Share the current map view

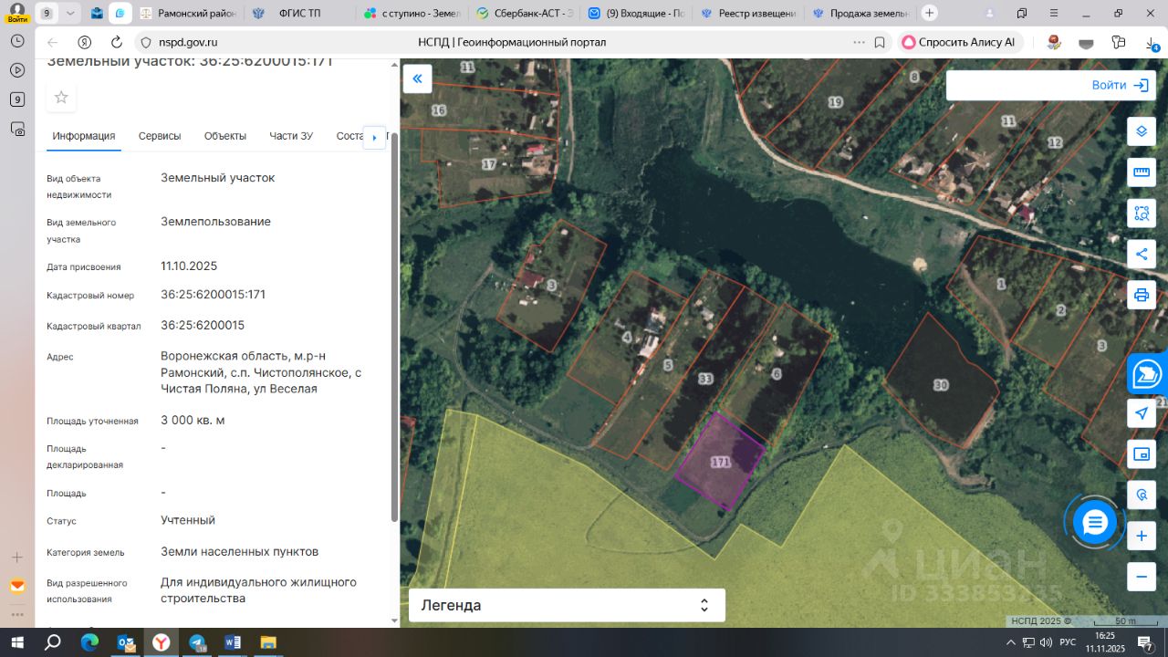1141,254
